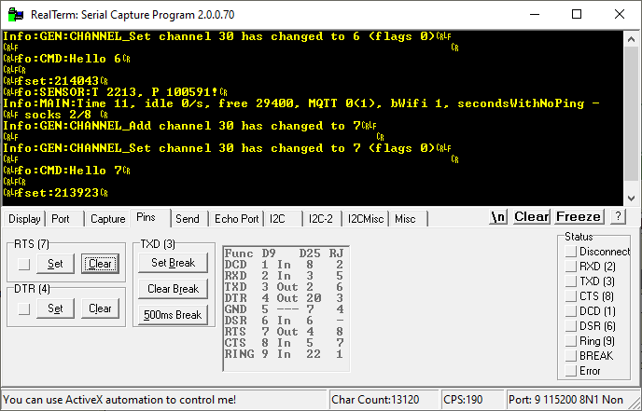This screenshot has width=642, height=411.
Task: Click the DCD (1) status indicator
Action: coord(570,311)
